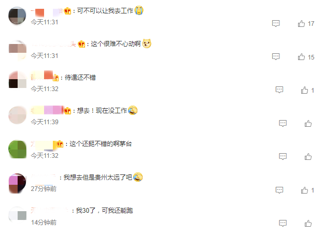Image resolution: width=324 pixels, height=236 pixels.
Task: Open the avatar of the first commenter
Action: (17, 16)
